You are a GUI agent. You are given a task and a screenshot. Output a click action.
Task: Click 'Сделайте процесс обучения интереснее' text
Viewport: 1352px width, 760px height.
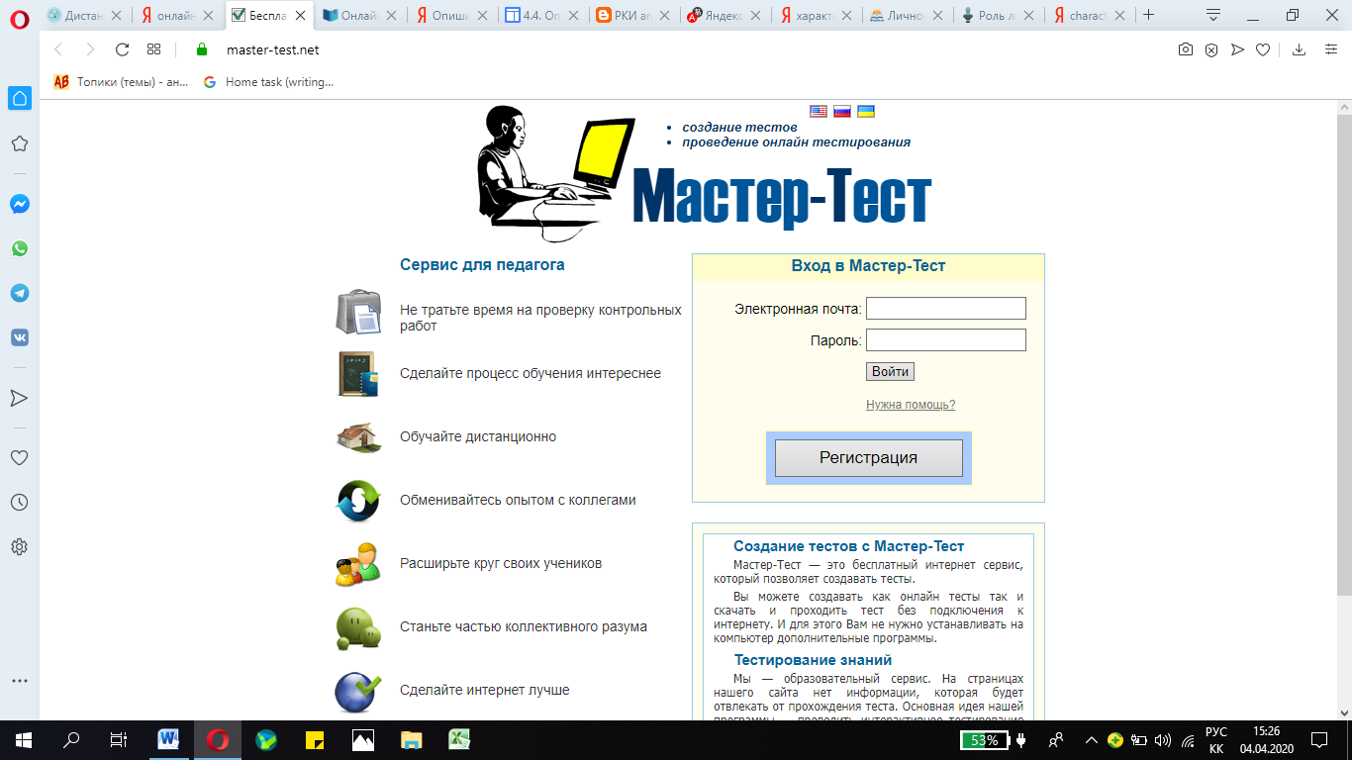[531, 373]
